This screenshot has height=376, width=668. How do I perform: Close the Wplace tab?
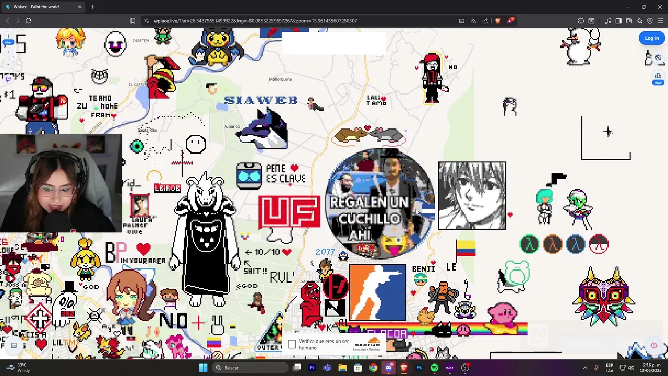[79, 7]
